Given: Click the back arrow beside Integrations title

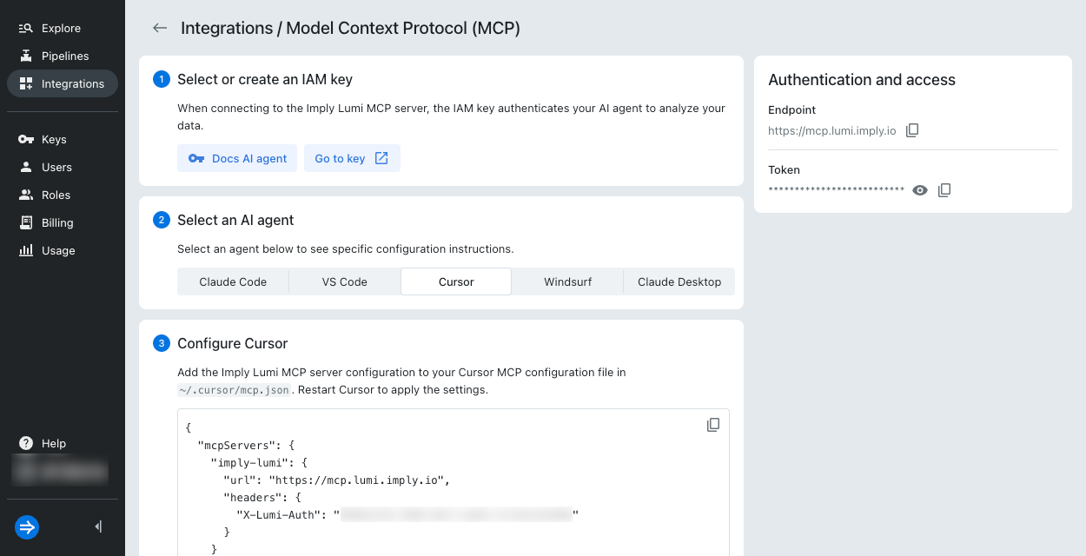Looking at the screenshot, I should [x=160, y=28].
